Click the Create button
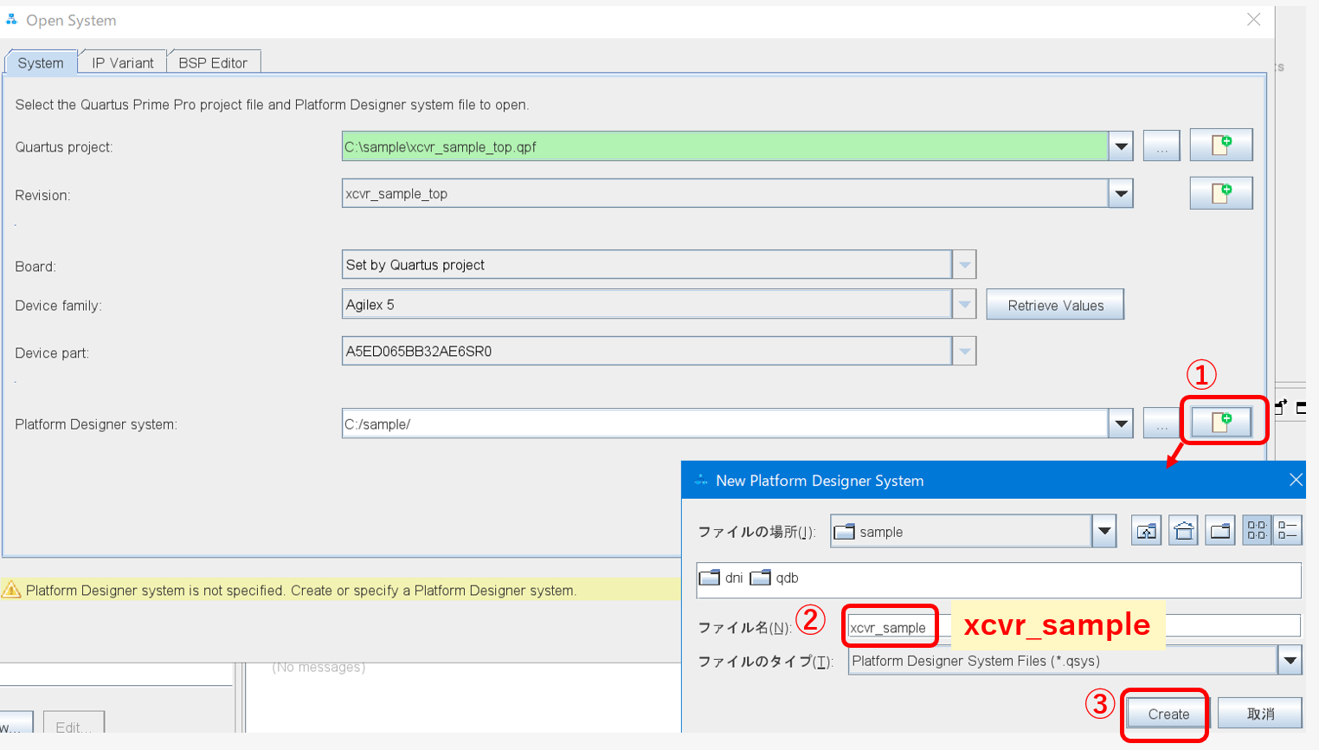This screenshot has width=1319, height=750. pos(1168,714)
